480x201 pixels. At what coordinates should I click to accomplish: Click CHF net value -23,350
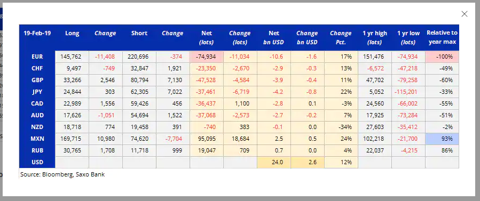click(x=207, y=68)
